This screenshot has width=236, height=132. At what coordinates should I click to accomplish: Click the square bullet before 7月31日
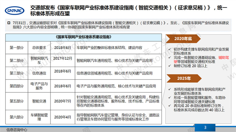(9, 23)
